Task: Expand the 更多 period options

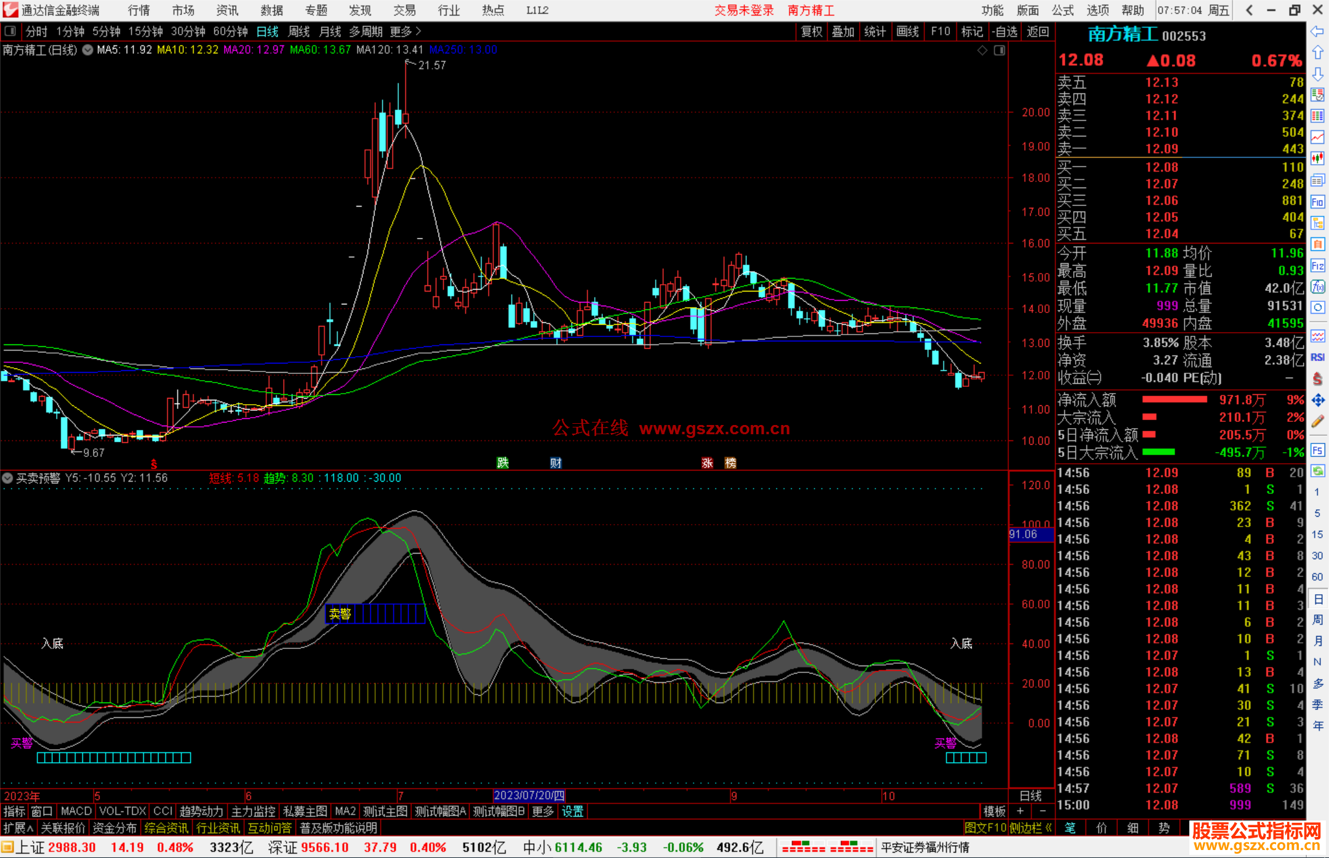Action: (405, 31)
